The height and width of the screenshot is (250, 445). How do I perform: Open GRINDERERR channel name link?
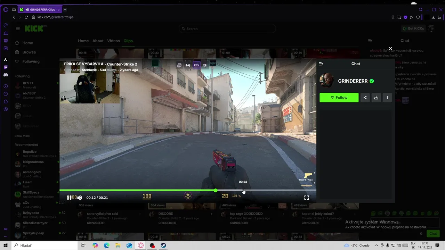pyautogui.click(x=353, y=81)
